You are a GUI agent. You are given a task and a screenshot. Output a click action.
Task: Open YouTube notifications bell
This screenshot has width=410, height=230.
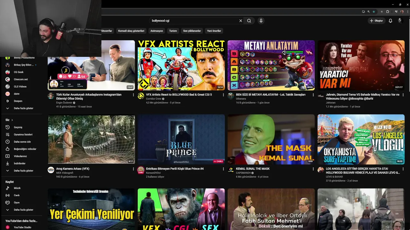click(390, 21)
